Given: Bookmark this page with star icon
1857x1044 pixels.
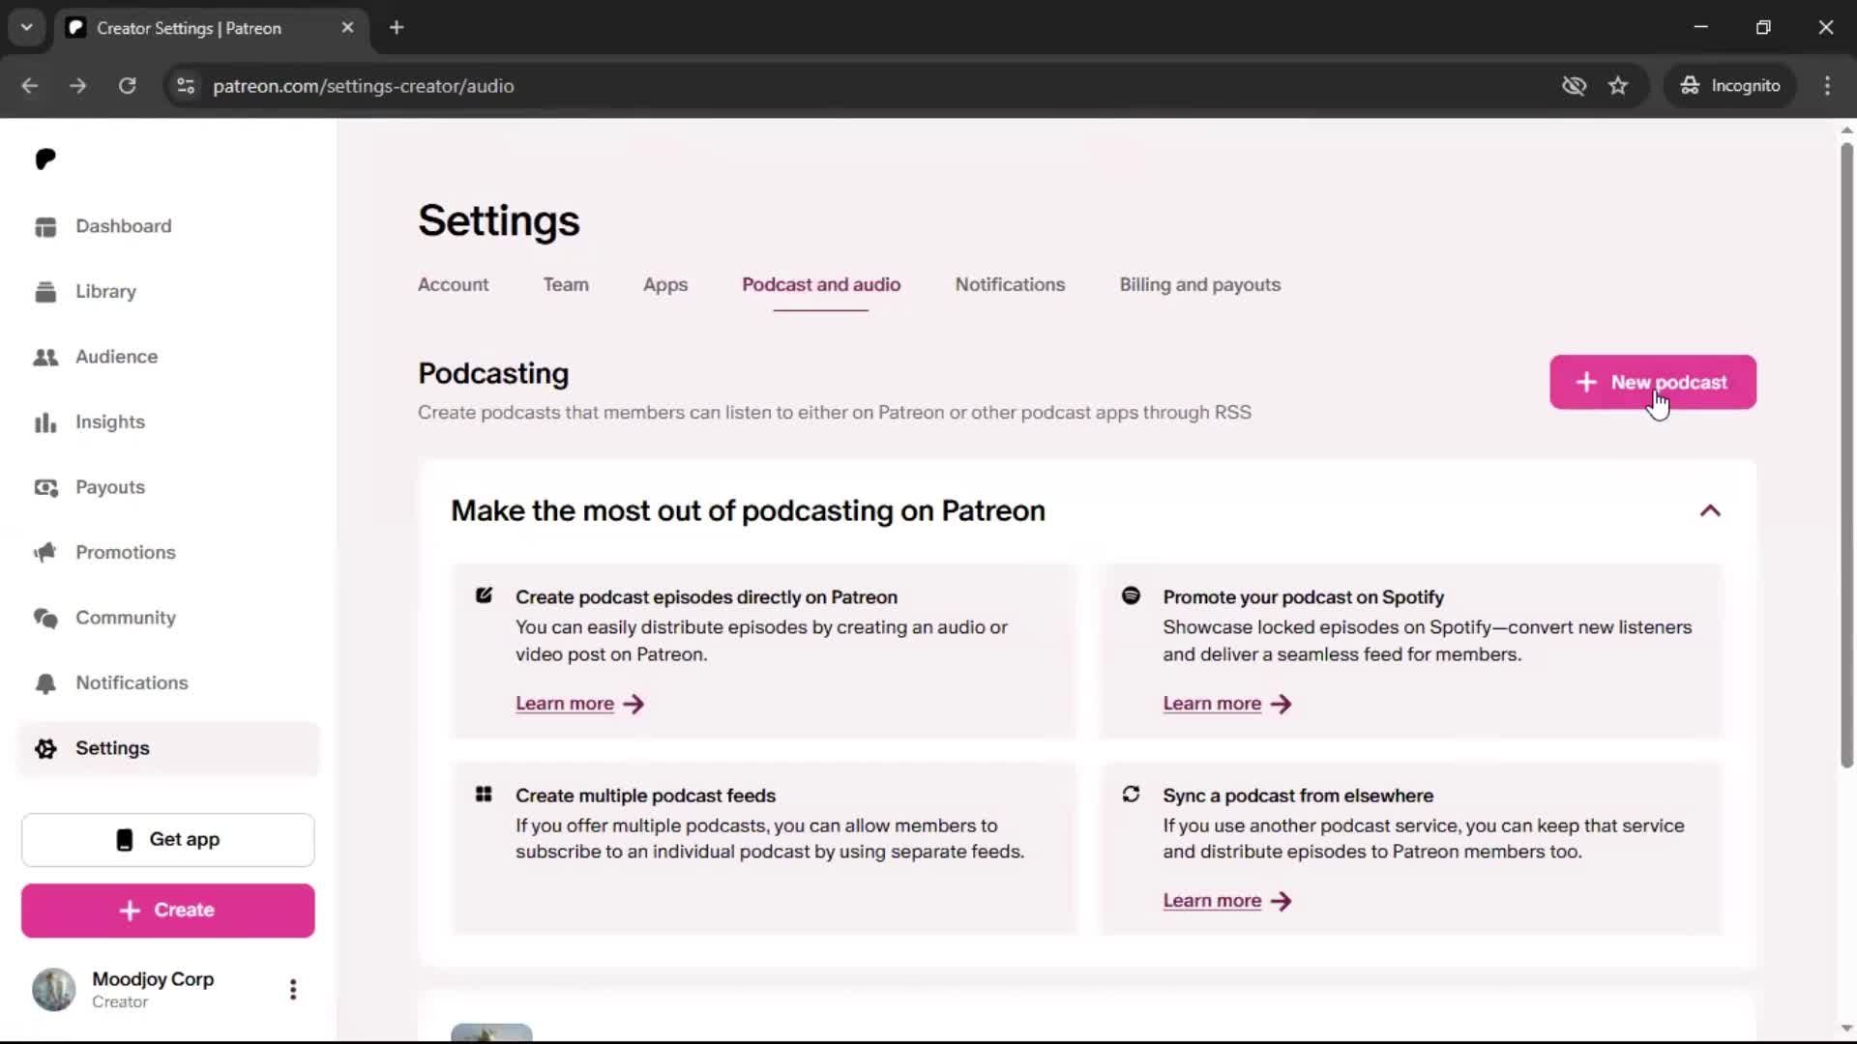Looking at the screenshot, I should [1618, 86].
